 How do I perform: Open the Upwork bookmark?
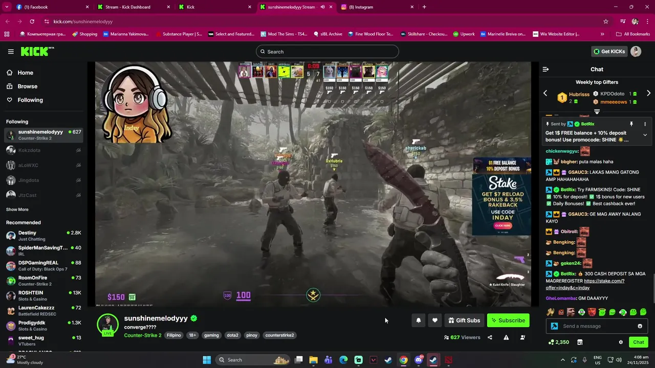coord(464,34)
